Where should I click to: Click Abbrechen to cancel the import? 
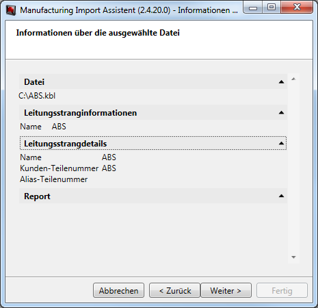click(x=118, y=290)
